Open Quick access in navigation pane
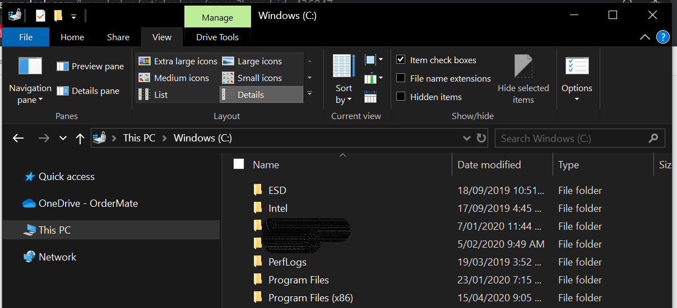This screenshot has width=677, height=308. (59, 177)
